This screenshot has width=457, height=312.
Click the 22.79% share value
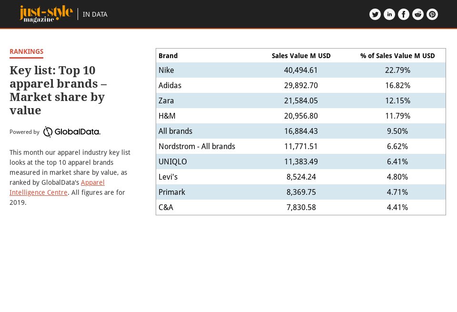tap(397, 70)
